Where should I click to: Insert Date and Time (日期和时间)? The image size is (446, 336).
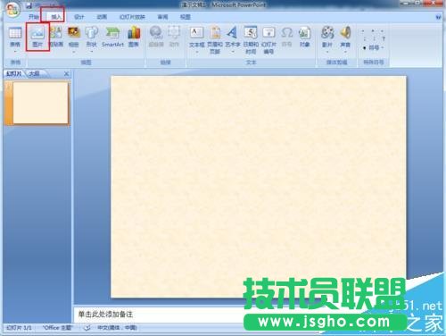point(251,40)
